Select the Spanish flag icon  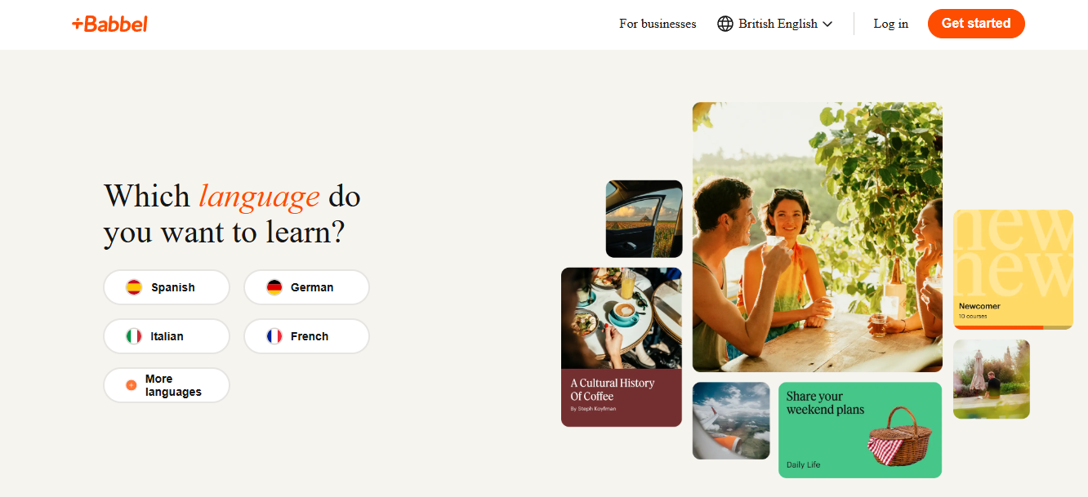coord(134,287)
